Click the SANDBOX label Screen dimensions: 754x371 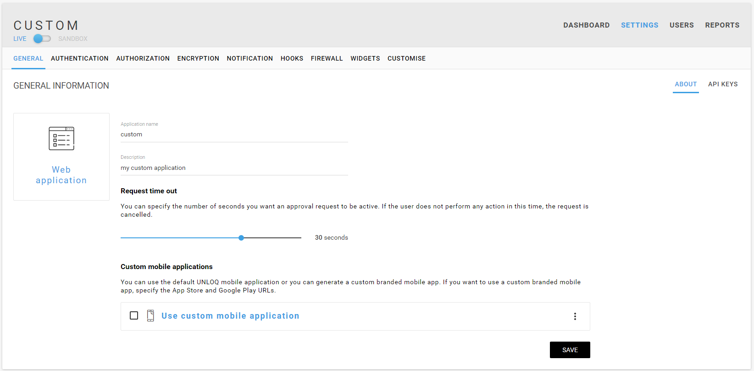pyautogui.click(x=73, y=39)
